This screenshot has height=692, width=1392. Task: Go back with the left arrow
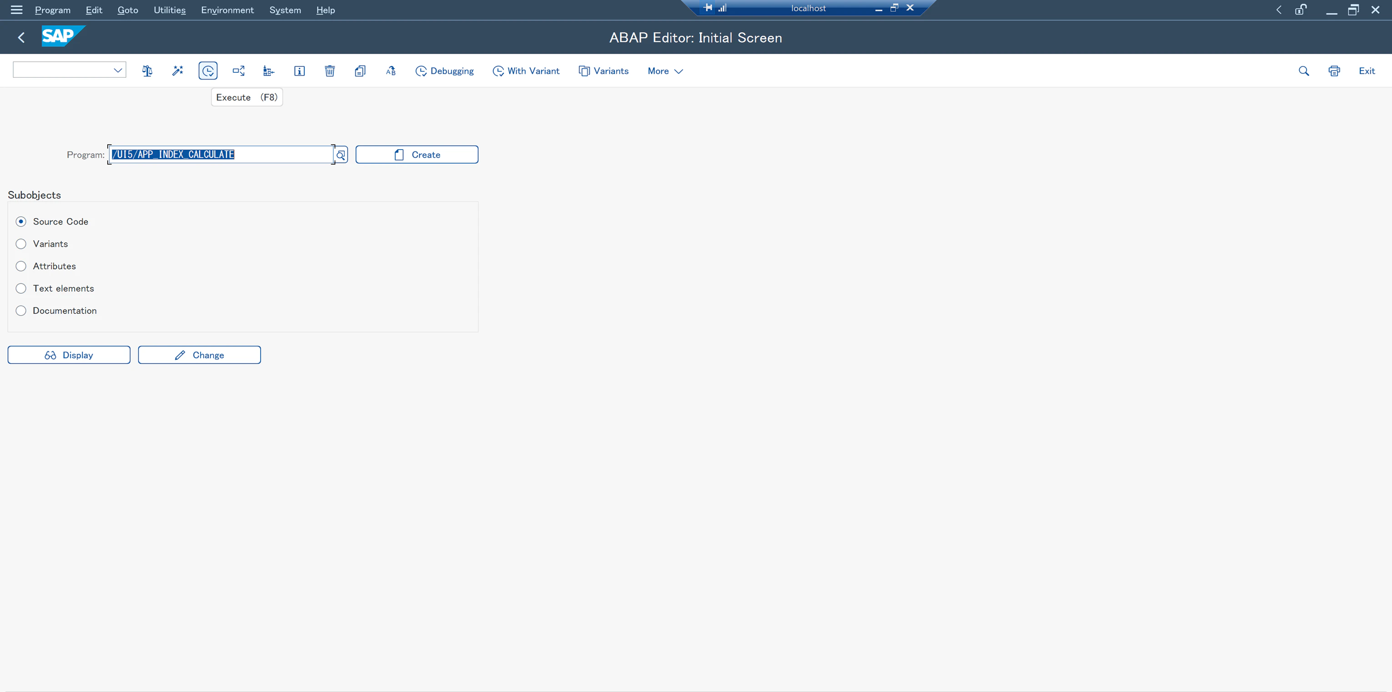(x=21, y=37)
